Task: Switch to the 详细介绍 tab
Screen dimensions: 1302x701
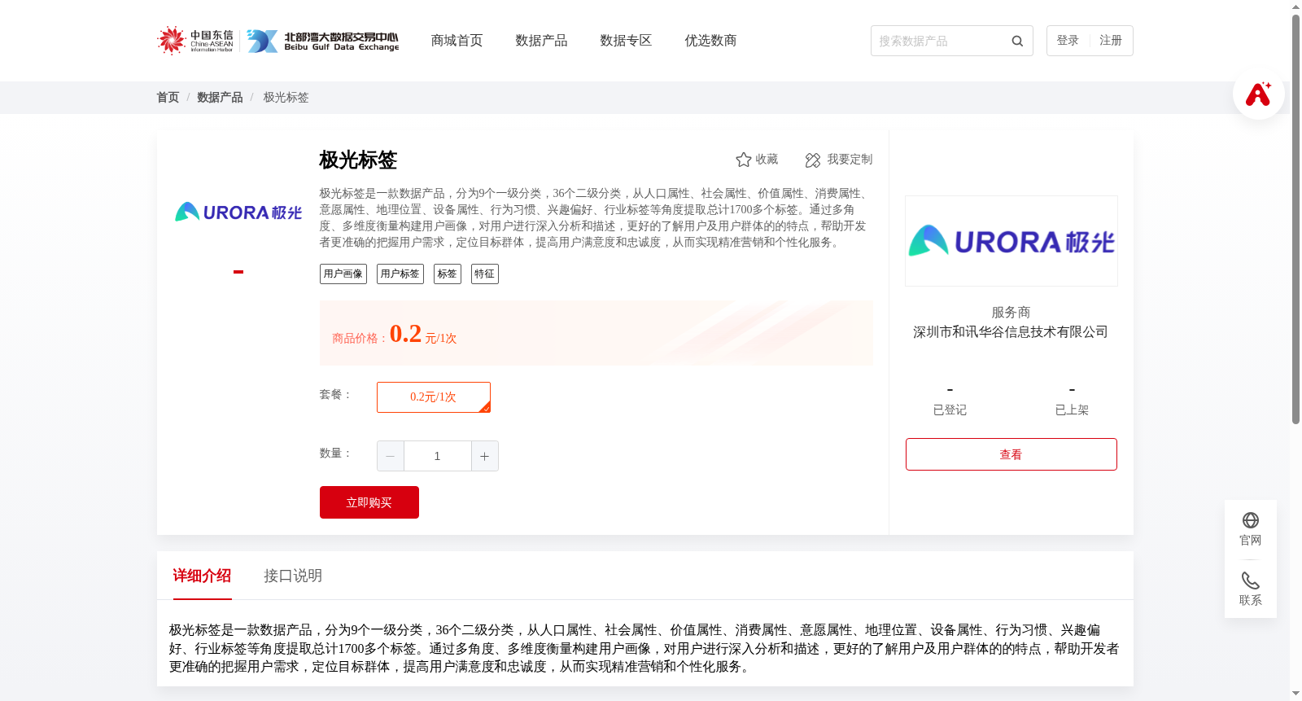Action: [203, 576]
